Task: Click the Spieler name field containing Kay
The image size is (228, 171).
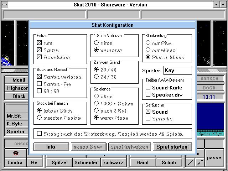Action: [x=178, y=71]
